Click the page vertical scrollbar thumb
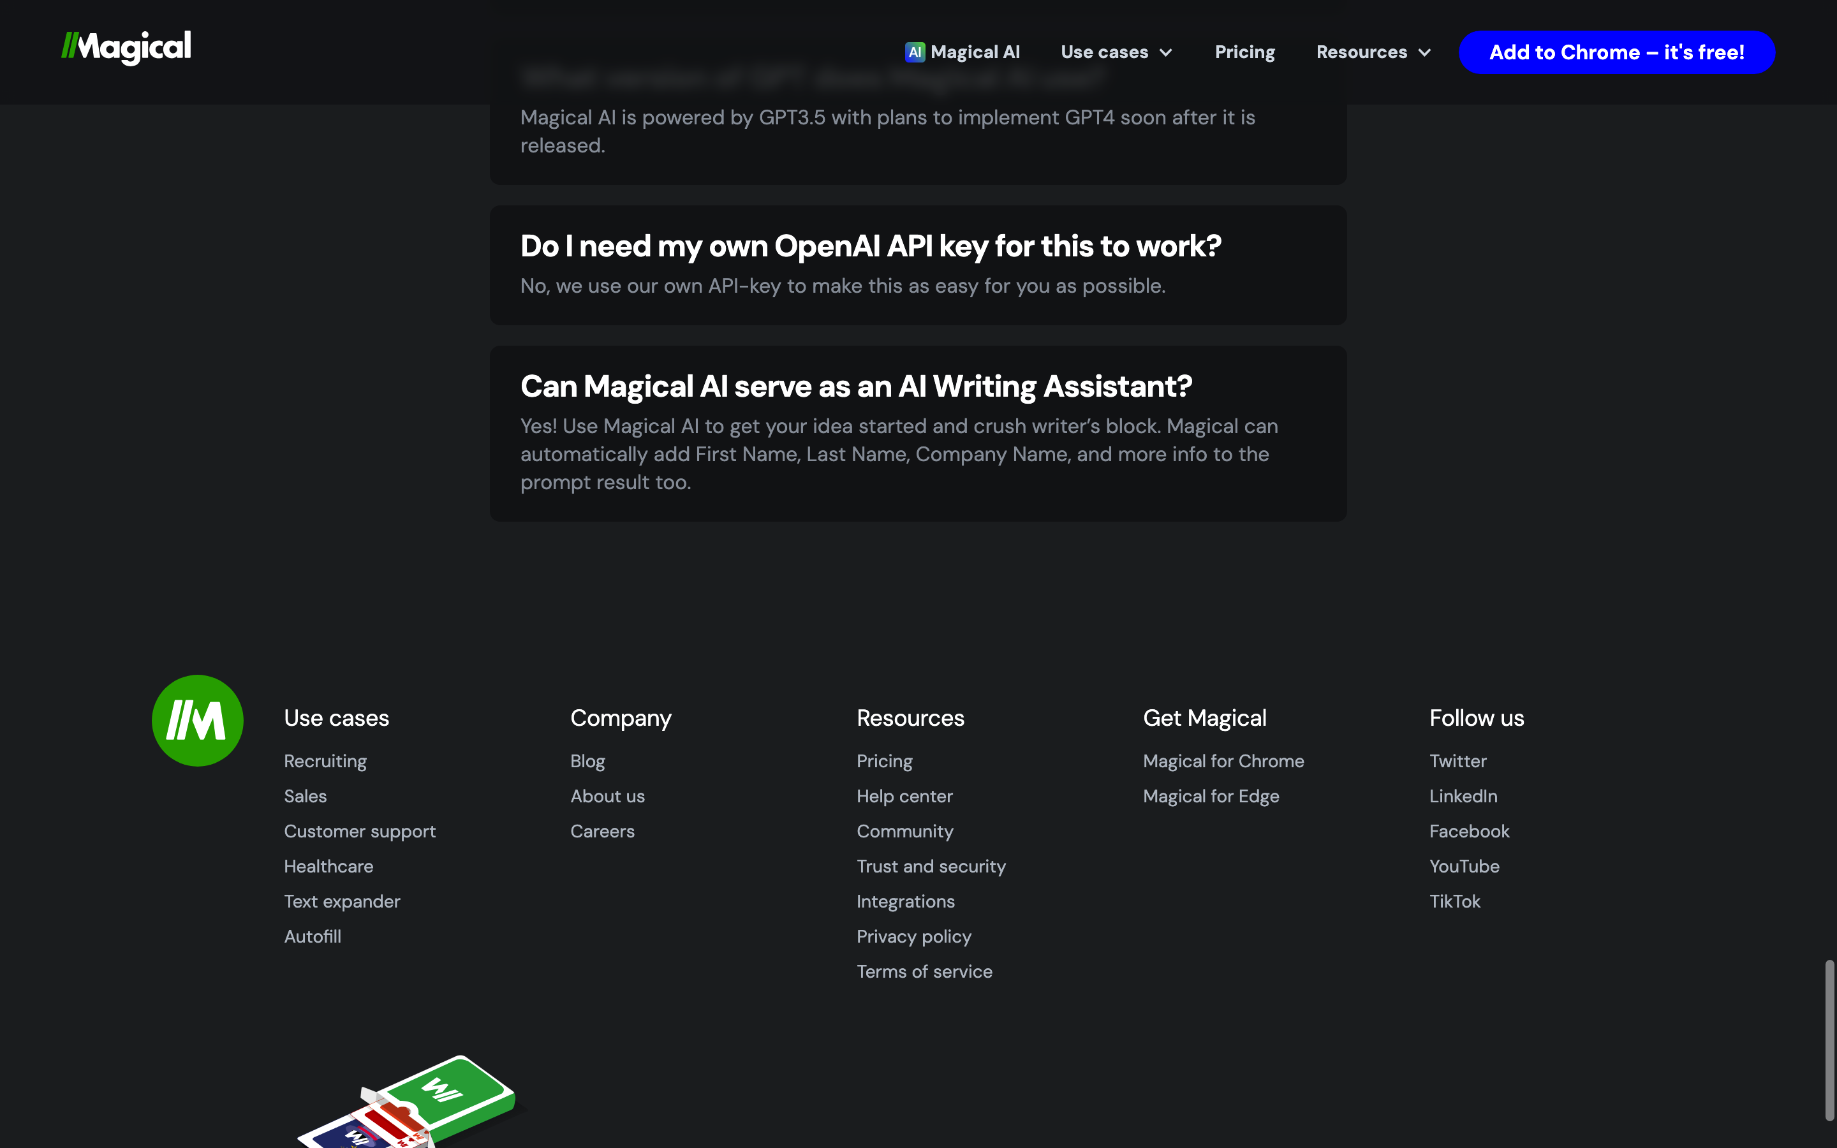This screenshot has width=1837, height=1148. (1829, 1040)
